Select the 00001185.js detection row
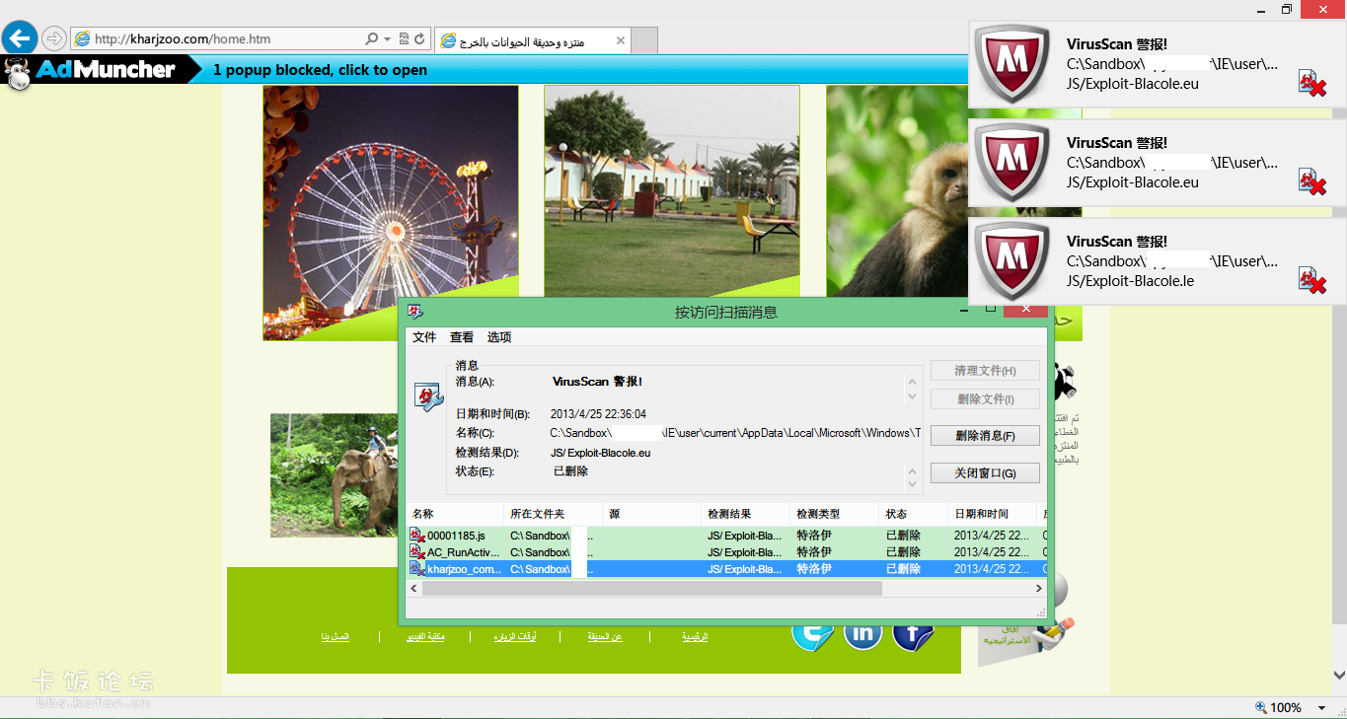This screenshot has height=719, width=1347. coord(726,536)
